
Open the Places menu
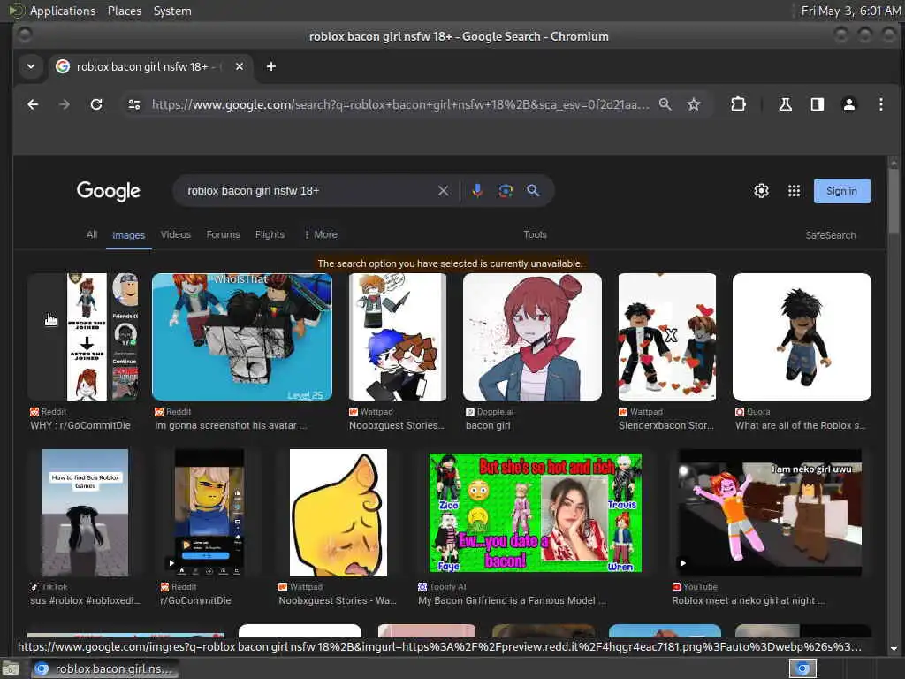point(125,11)
